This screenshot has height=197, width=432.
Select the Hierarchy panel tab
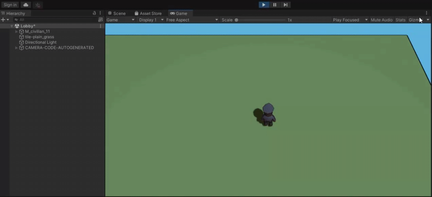click(x=16, y=13)
